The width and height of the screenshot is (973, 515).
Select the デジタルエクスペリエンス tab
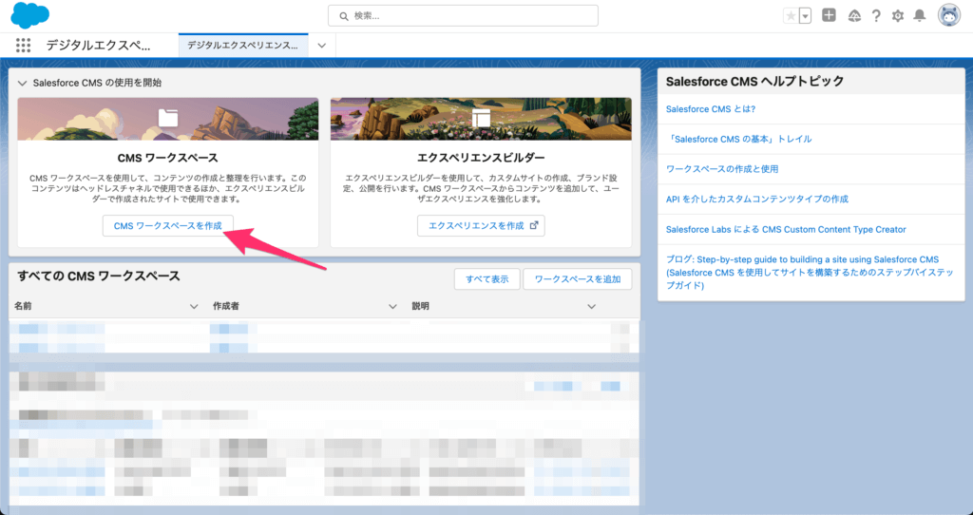(x=242, y=45)
